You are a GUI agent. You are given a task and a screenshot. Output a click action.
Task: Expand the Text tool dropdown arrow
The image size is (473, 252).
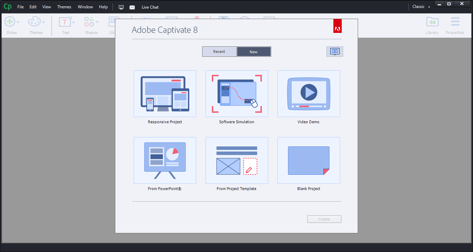pos(74,22)
